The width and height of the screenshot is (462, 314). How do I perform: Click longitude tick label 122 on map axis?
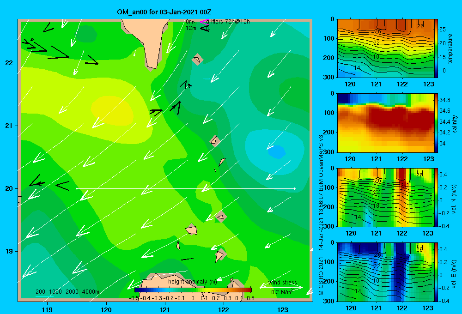pos(224,309)
